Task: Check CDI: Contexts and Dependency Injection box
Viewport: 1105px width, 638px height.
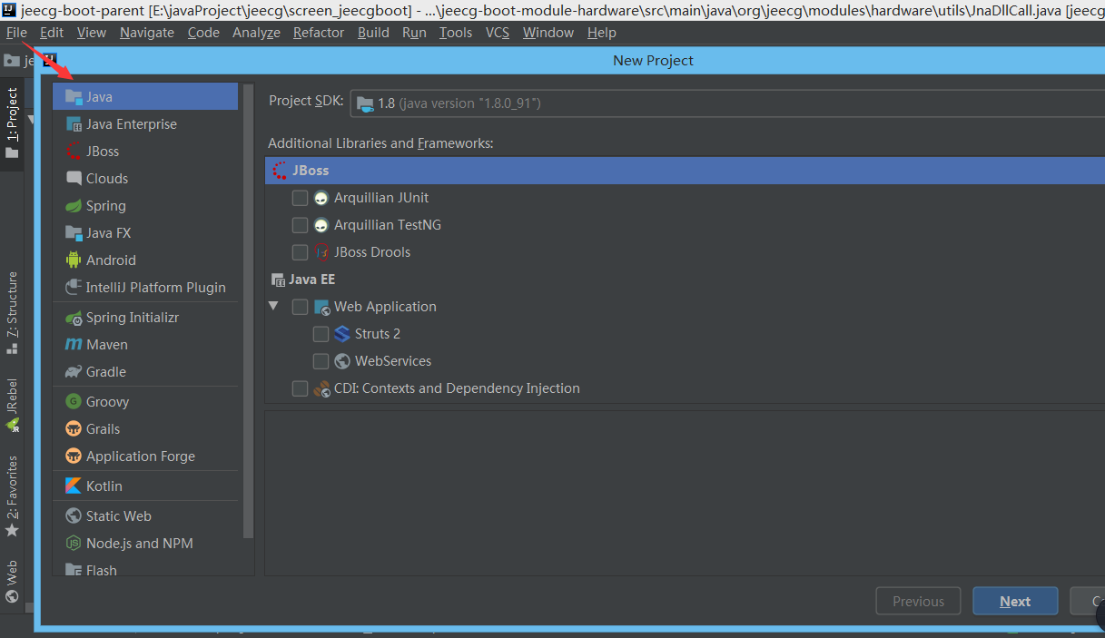Action: tap(300, 388)
